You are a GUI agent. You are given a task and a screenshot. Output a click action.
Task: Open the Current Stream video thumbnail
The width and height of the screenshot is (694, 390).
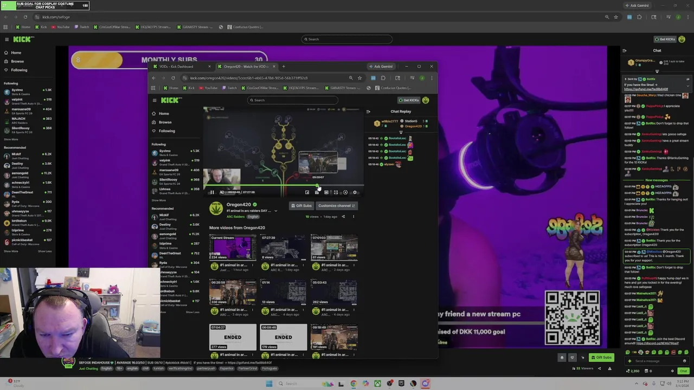[x=233, y=248]
